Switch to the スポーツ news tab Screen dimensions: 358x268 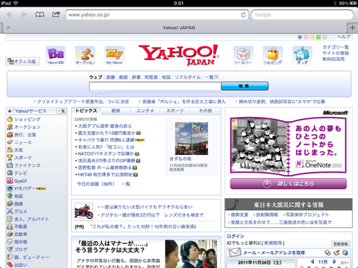175,111
